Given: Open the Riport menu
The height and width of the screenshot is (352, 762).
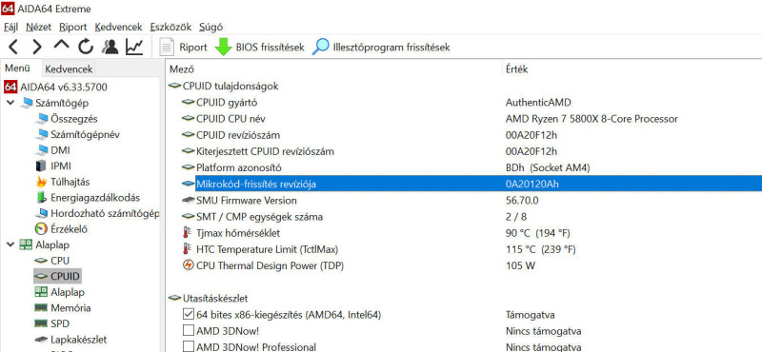Looking at the screenshot, I should pyautogui.click(x=73, y=28).
